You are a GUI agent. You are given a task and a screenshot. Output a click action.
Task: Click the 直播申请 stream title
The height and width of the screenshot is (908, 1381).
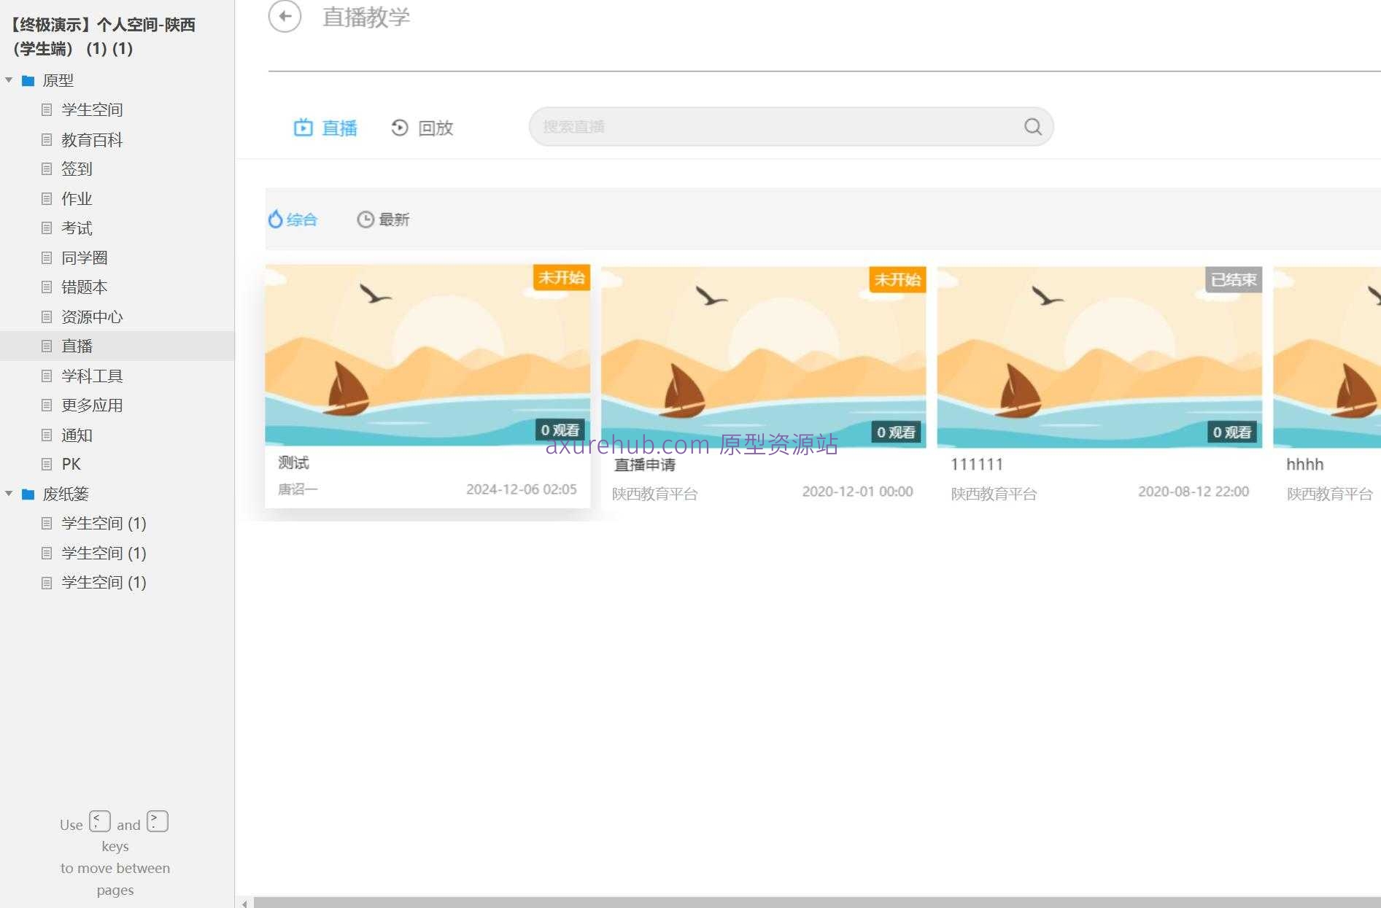(644, 465)
